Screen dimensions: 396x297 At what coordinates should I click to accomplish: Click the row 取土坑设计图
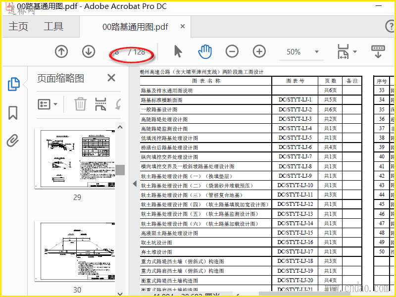pyautogui.click(x=251, y=243)
